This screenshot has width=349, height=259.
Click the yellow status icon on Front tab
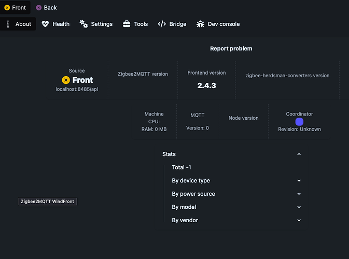click(7, 8)
